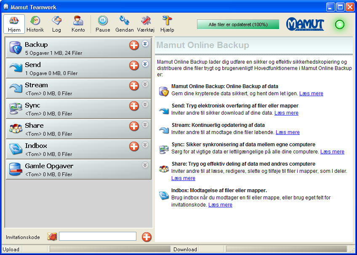357x255 pixels.
Task: Add a new Backup task with plus
Action: tap(134, 45)
